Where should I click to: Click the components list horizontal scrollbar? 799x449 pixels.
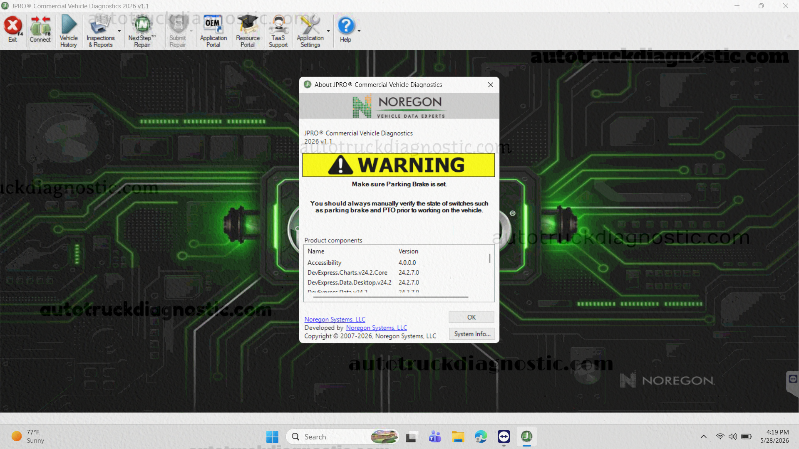click(x=390, y=297)
